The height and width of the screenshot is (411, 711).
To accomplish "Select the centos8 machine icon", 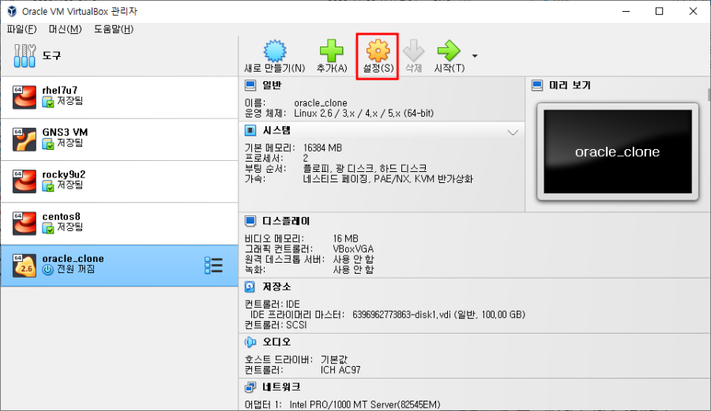I will click(x=24, y=223).
